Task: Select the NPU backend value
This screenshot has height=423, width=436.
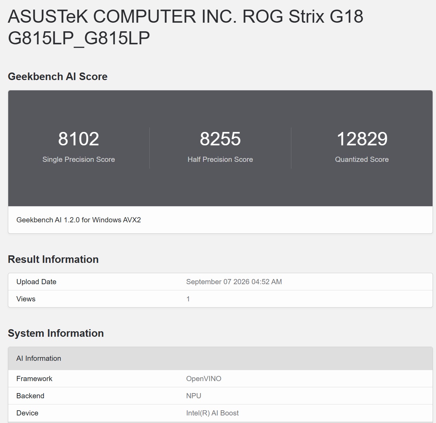Action: coord(194,396)
